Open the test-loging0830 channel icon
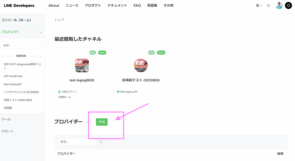 [x=82, y=65]
